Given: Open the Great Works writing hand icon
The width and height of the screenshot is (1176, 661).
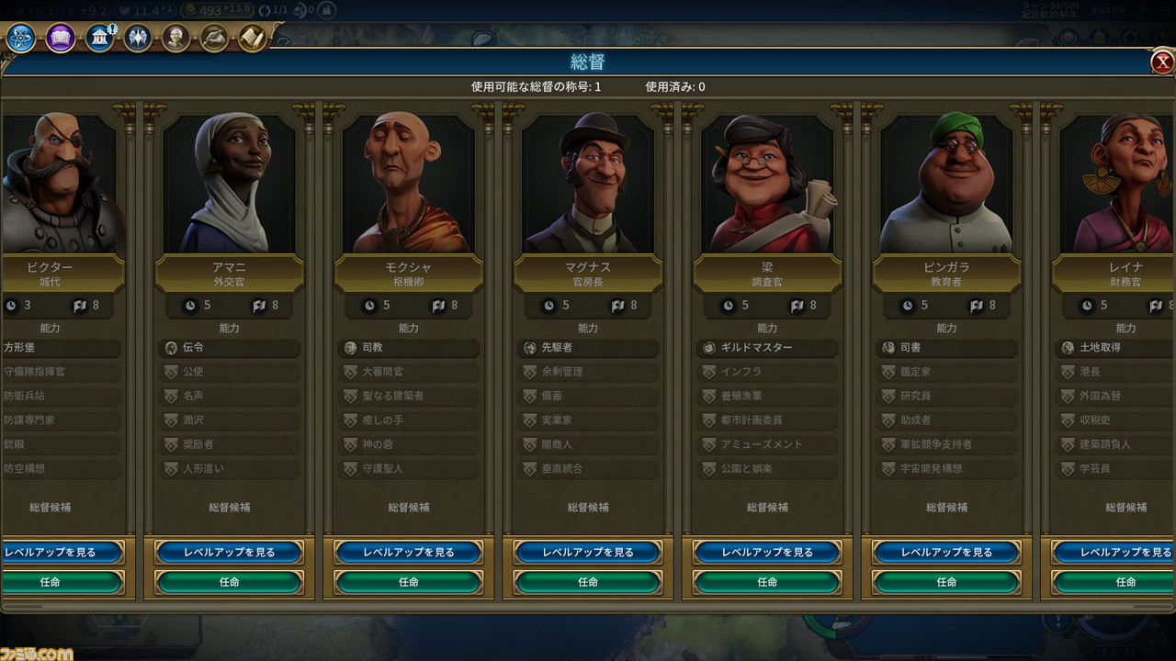Looking at the screenshot, I should 214,39.
